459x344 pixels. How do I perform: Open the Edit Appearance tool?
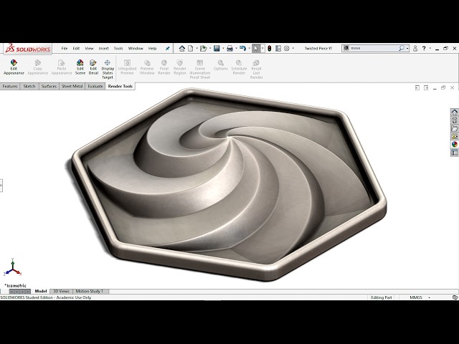tap(14, 67)
